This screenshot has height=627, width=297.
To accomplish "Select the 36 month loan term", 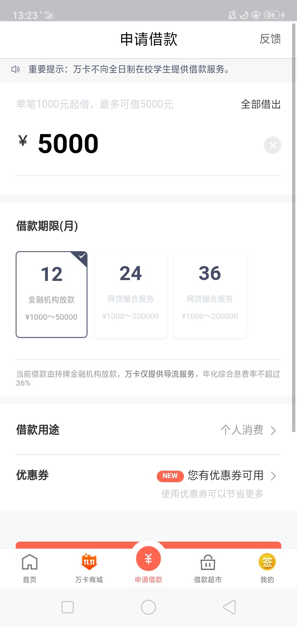I will pos(210,295).
